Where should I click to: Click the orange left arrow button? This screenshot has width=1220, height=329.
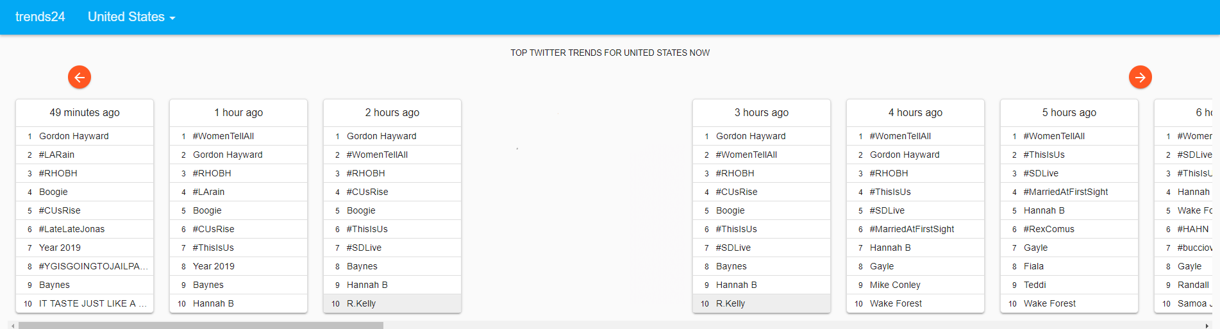pos(79,77)
